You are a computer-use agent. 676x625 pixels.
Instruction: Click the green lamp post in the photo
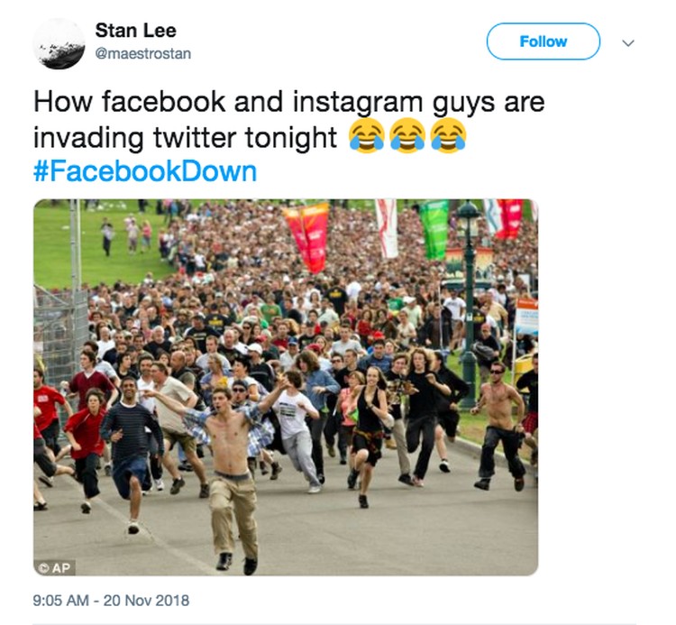pyautogui.click(x=468, y=302)
